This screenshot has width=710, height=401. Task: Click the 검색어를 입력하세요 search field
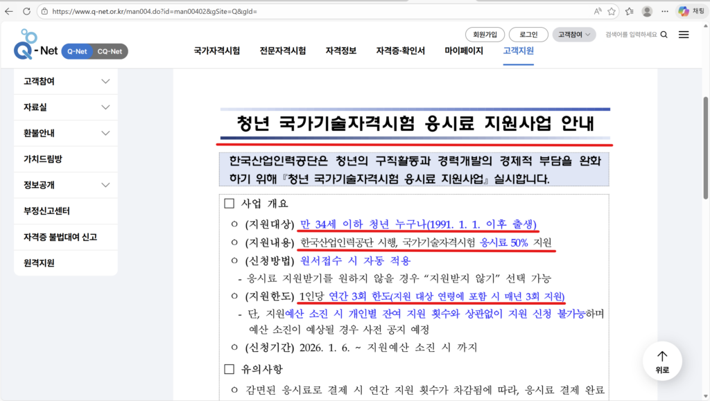click(x=631, y=33)
